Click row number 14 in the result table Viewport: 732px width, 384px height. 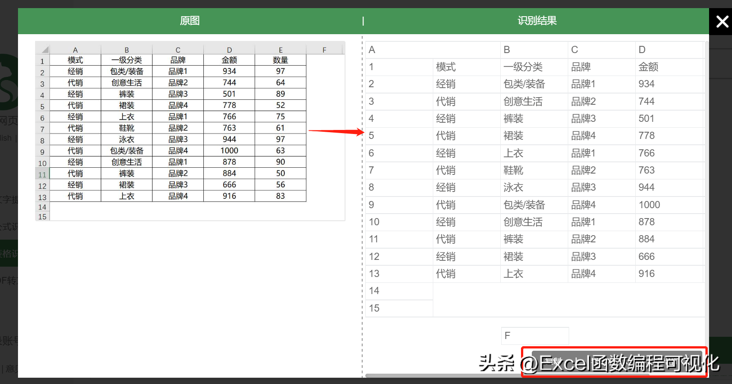(399, 291)
